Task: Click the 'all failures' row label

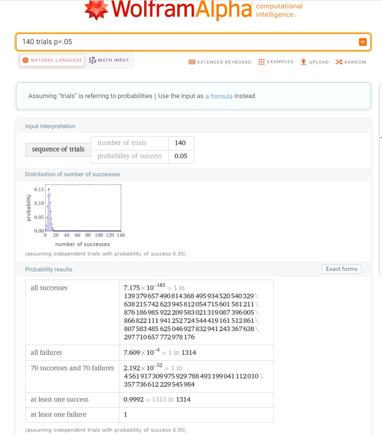Action: (x=46, y=352)
